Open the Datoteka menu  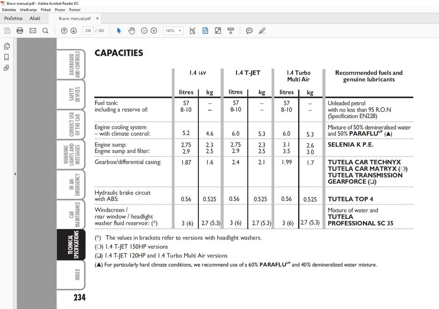(x=9, y=10)
